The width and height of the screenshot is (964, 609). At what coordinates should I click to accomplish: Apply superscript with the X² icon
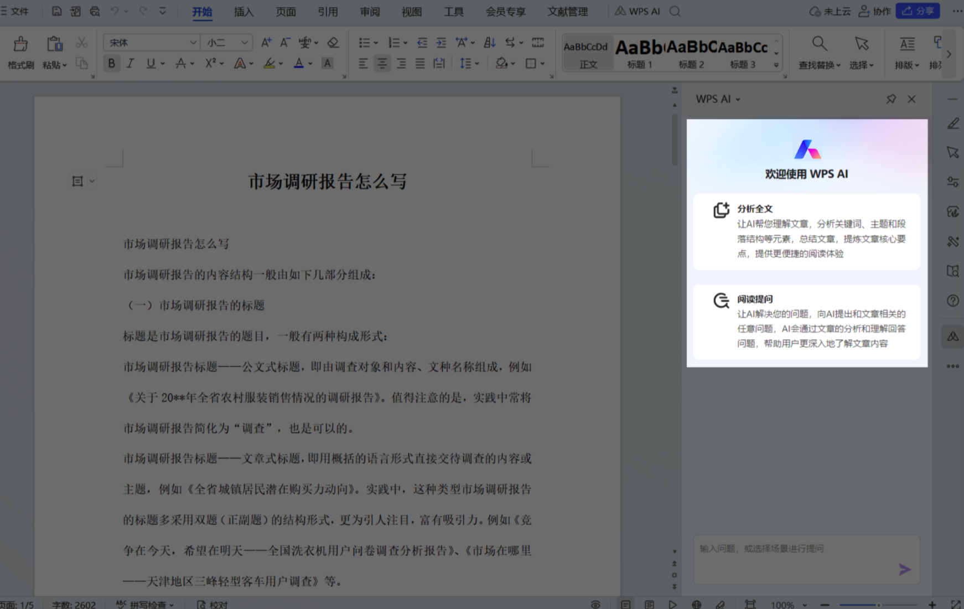[x=210, y=63]
